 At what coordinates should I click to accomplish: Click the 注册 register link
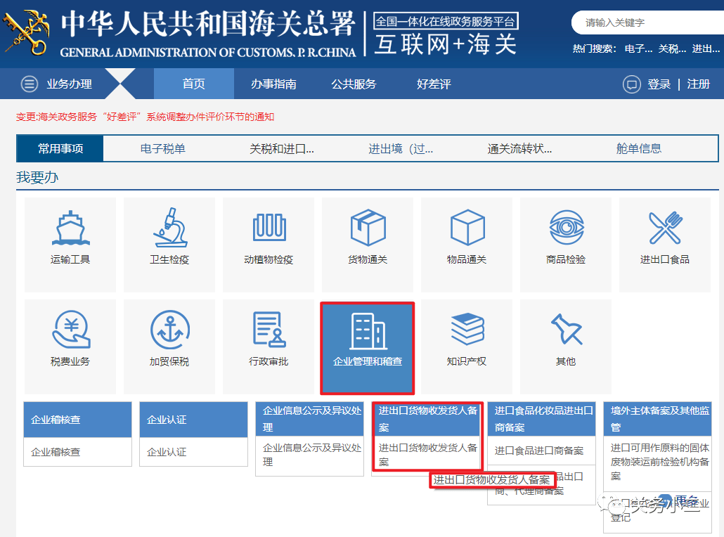tap(698, 84)
